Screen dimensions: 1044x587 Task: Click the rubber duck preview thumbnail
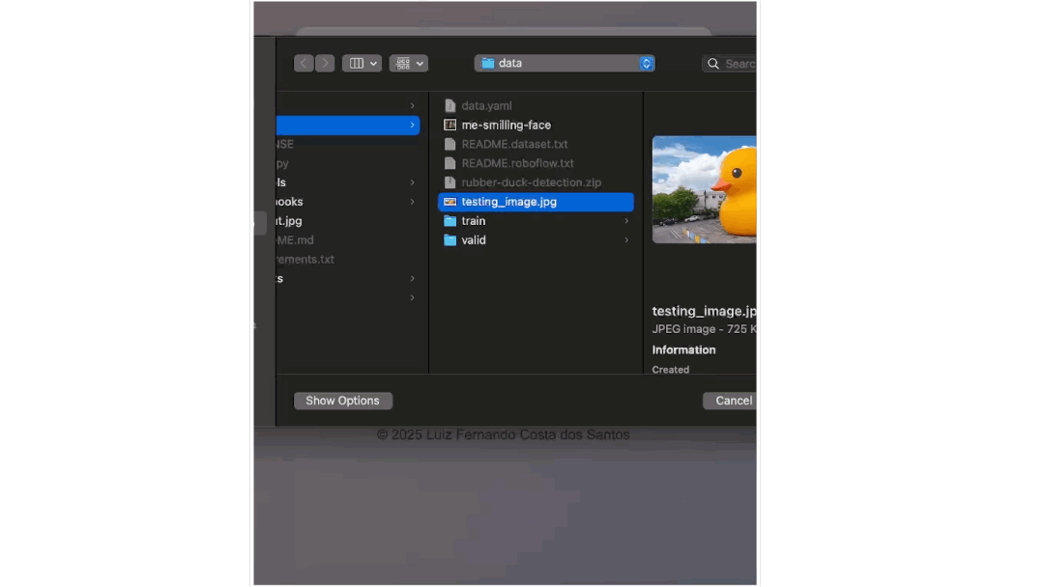tap(704, 189)
